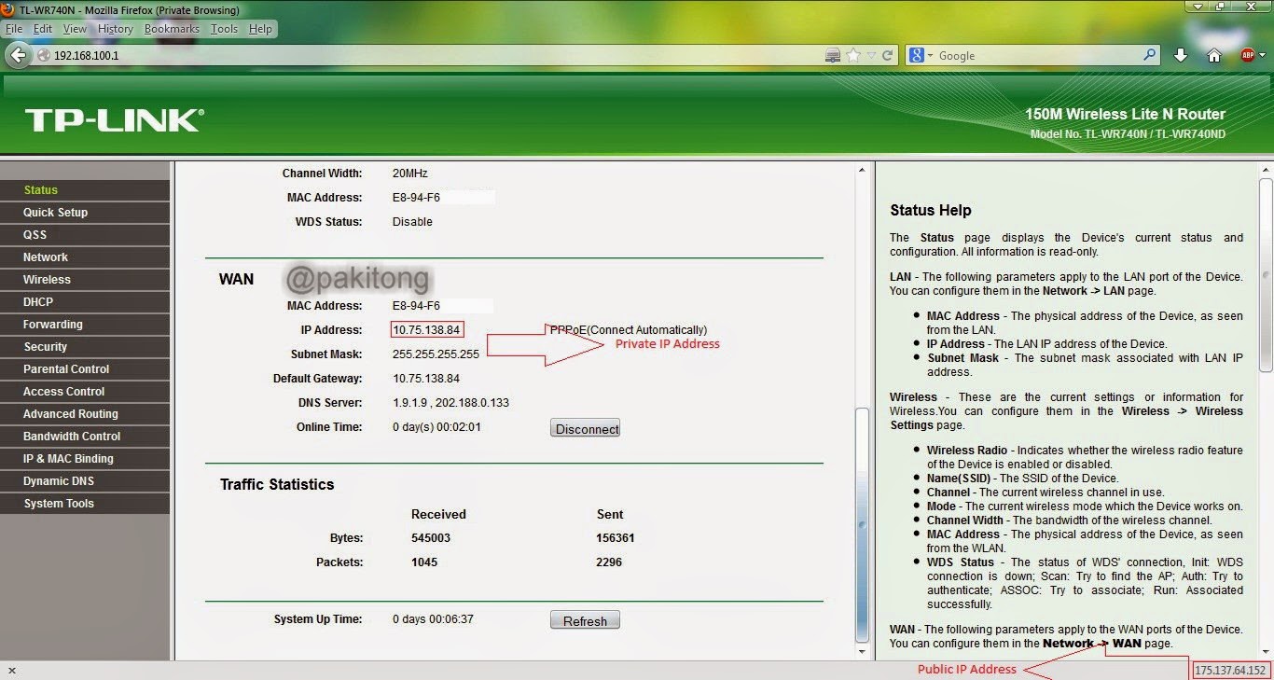This screenshot has height=680, width=1274.
Task: Reload the page with the refresh arrow
Action: 888,56
